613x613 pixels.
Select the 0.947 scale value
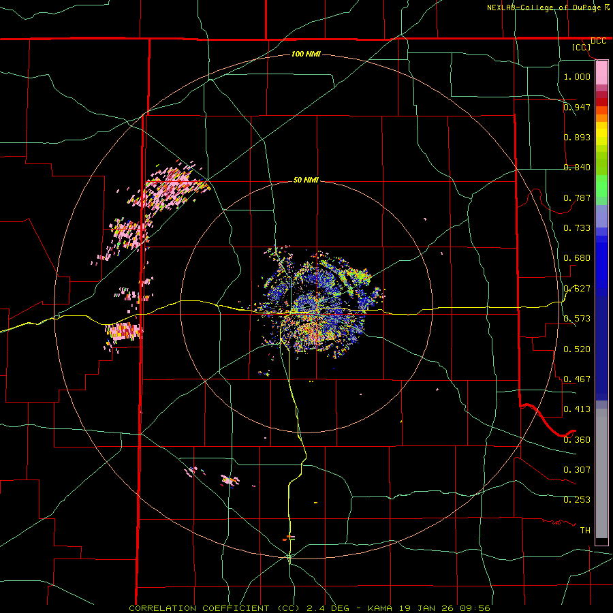pyautogui.click(x=577, y=107)
